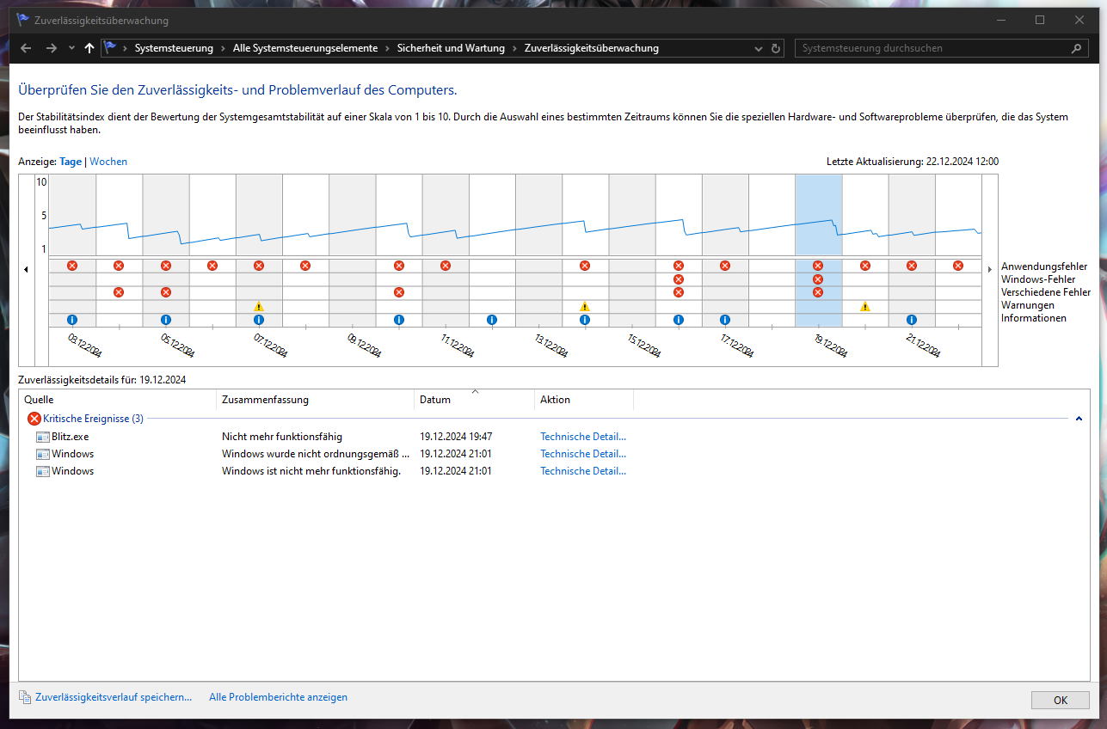1107x729 pixels.
Task: Open Technische Details for 'nicht ordnungsgemäß' event
Action: [x=583, y=454]
